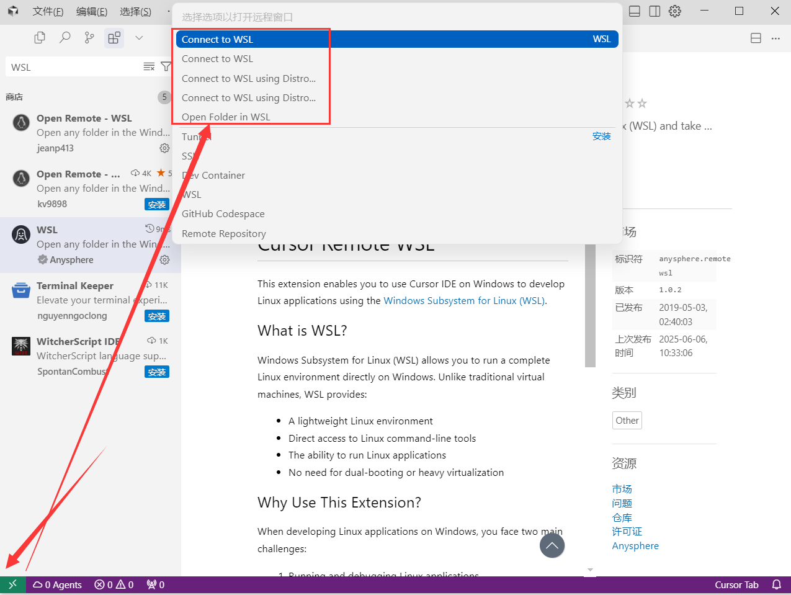Select Remote Repository option
Image resolution: width=791 pixels, height=595 pixels.
(397, 234)
